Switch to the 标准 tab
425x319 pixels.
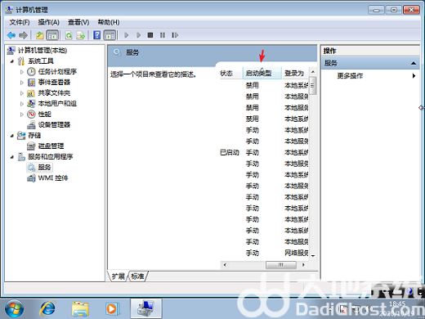point(137,276)
